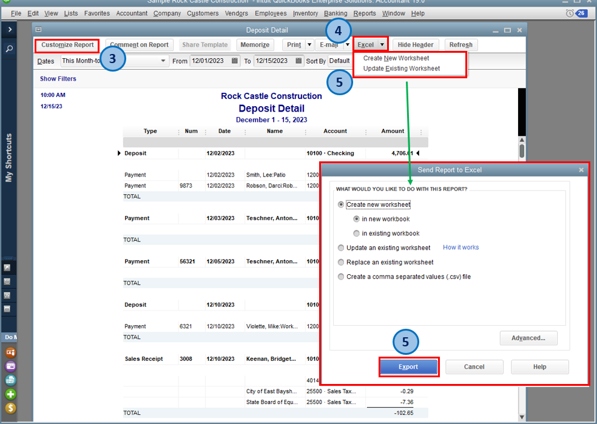Viewport: 597px width, 424px height.
Task: Click the report vertical scrollbar thumb
Action: pos(522,150)
